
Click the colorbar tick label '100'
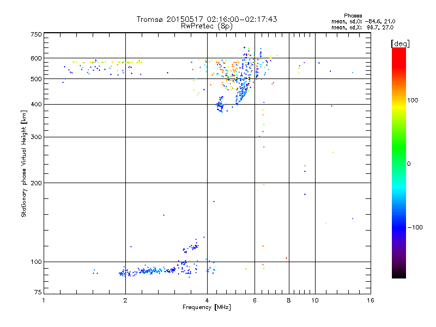click(413, 100)
